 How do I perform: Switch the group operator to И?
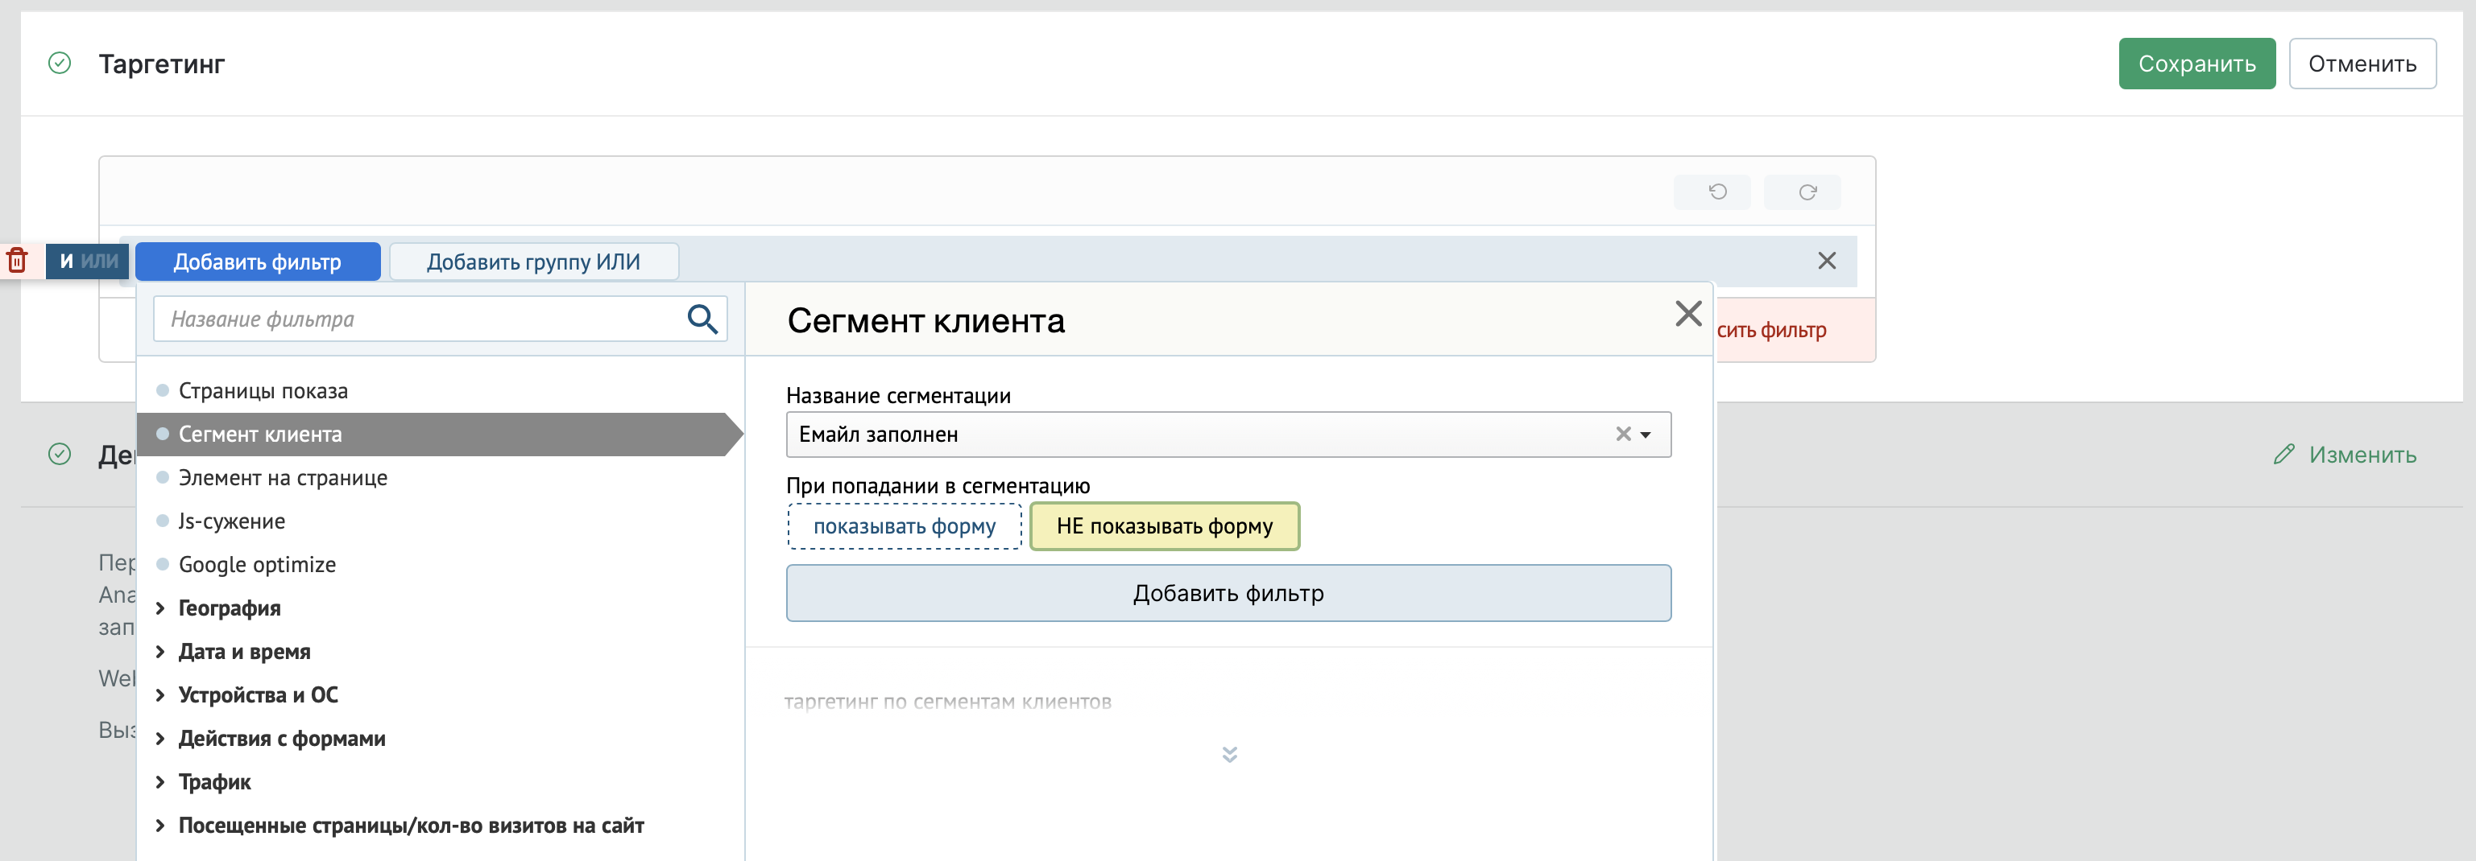pyautogui.click(x=66, y=261)
